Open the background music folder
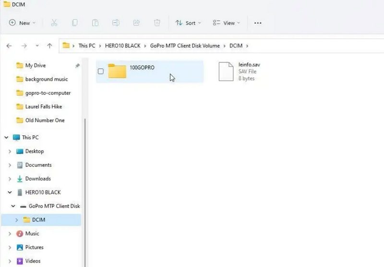 coord(47,79)
